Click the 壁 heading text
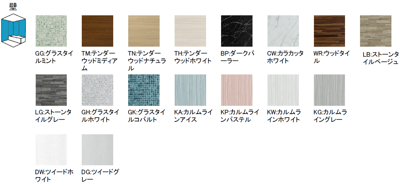400x187 pixels. [x=13, y=6]
